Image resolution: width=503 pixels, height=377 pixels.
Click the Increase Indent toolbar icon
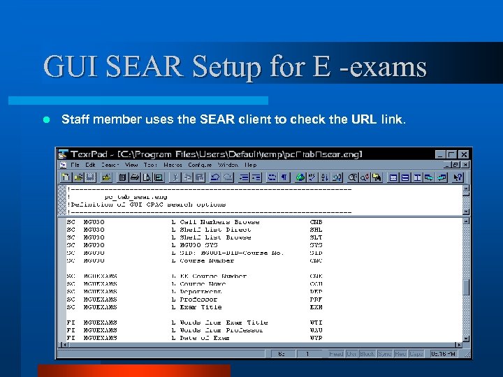click(256, 177)
